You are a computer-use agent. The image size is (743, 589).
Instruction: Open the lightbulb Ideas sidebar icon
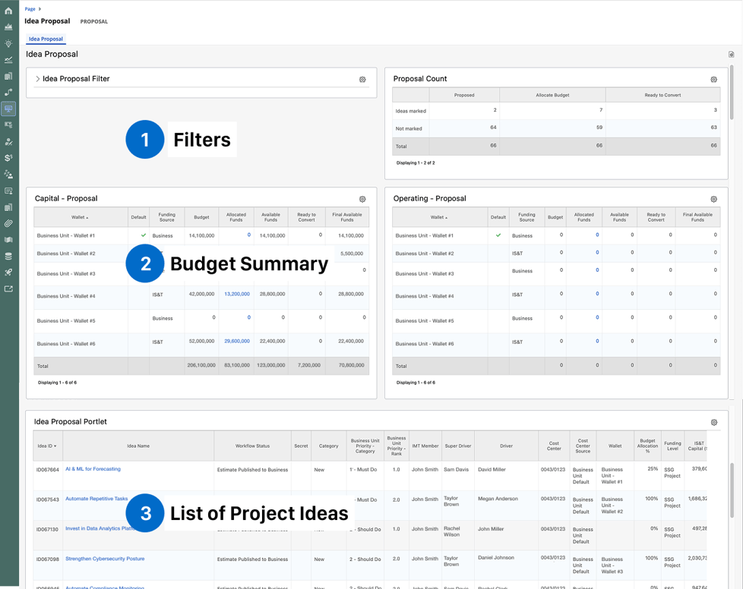tap(8, 43)
